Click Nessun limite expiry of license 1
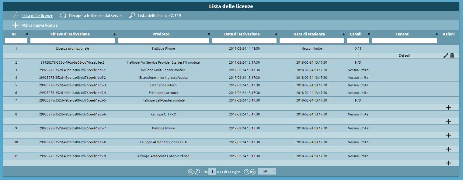The width and height of the screenshot is (463, 180). click(312, 48)
